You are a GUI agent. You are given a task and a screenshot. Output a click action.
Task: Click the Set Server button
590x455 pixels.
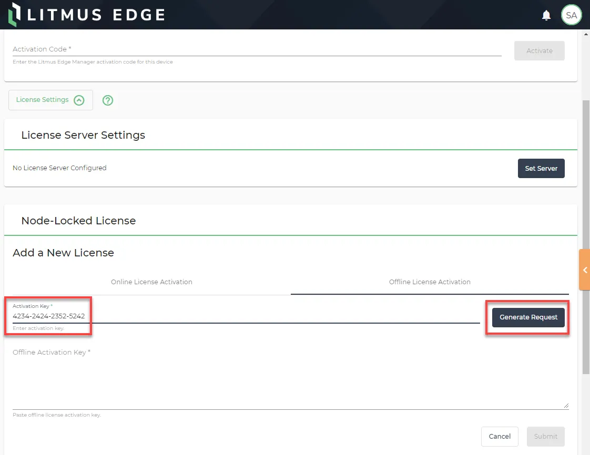[541, 169]
